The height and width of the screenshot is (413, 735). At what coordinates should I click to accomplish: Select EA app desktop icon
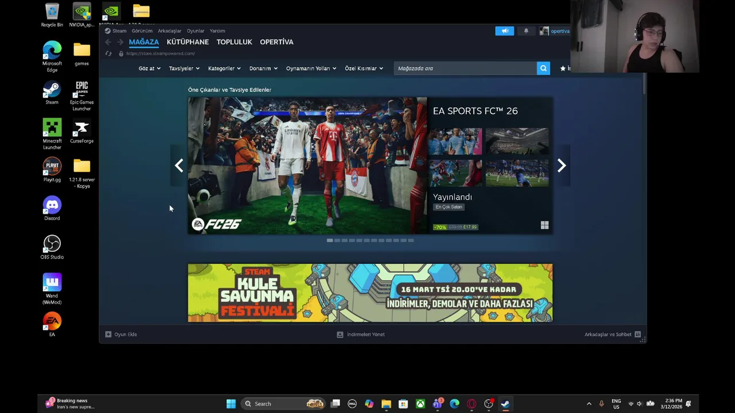[x=52, y=324]
